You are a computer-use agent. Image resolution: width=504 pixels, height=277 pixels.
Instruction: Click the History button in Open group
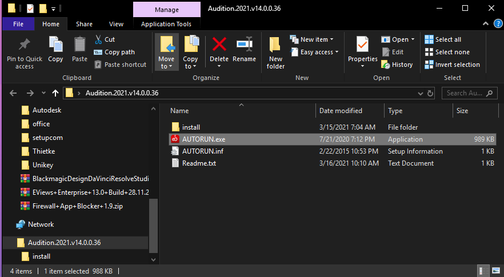(x=397, y=65)
